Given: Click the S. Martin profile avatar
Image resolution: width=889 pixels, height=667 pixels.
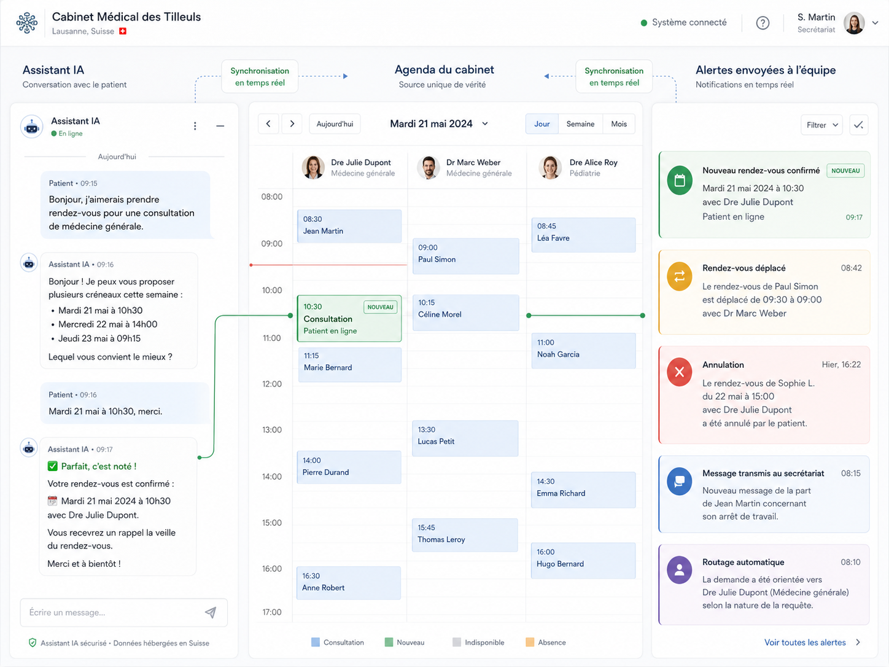Looking at the screenshot, I should [x=854, y=23].
